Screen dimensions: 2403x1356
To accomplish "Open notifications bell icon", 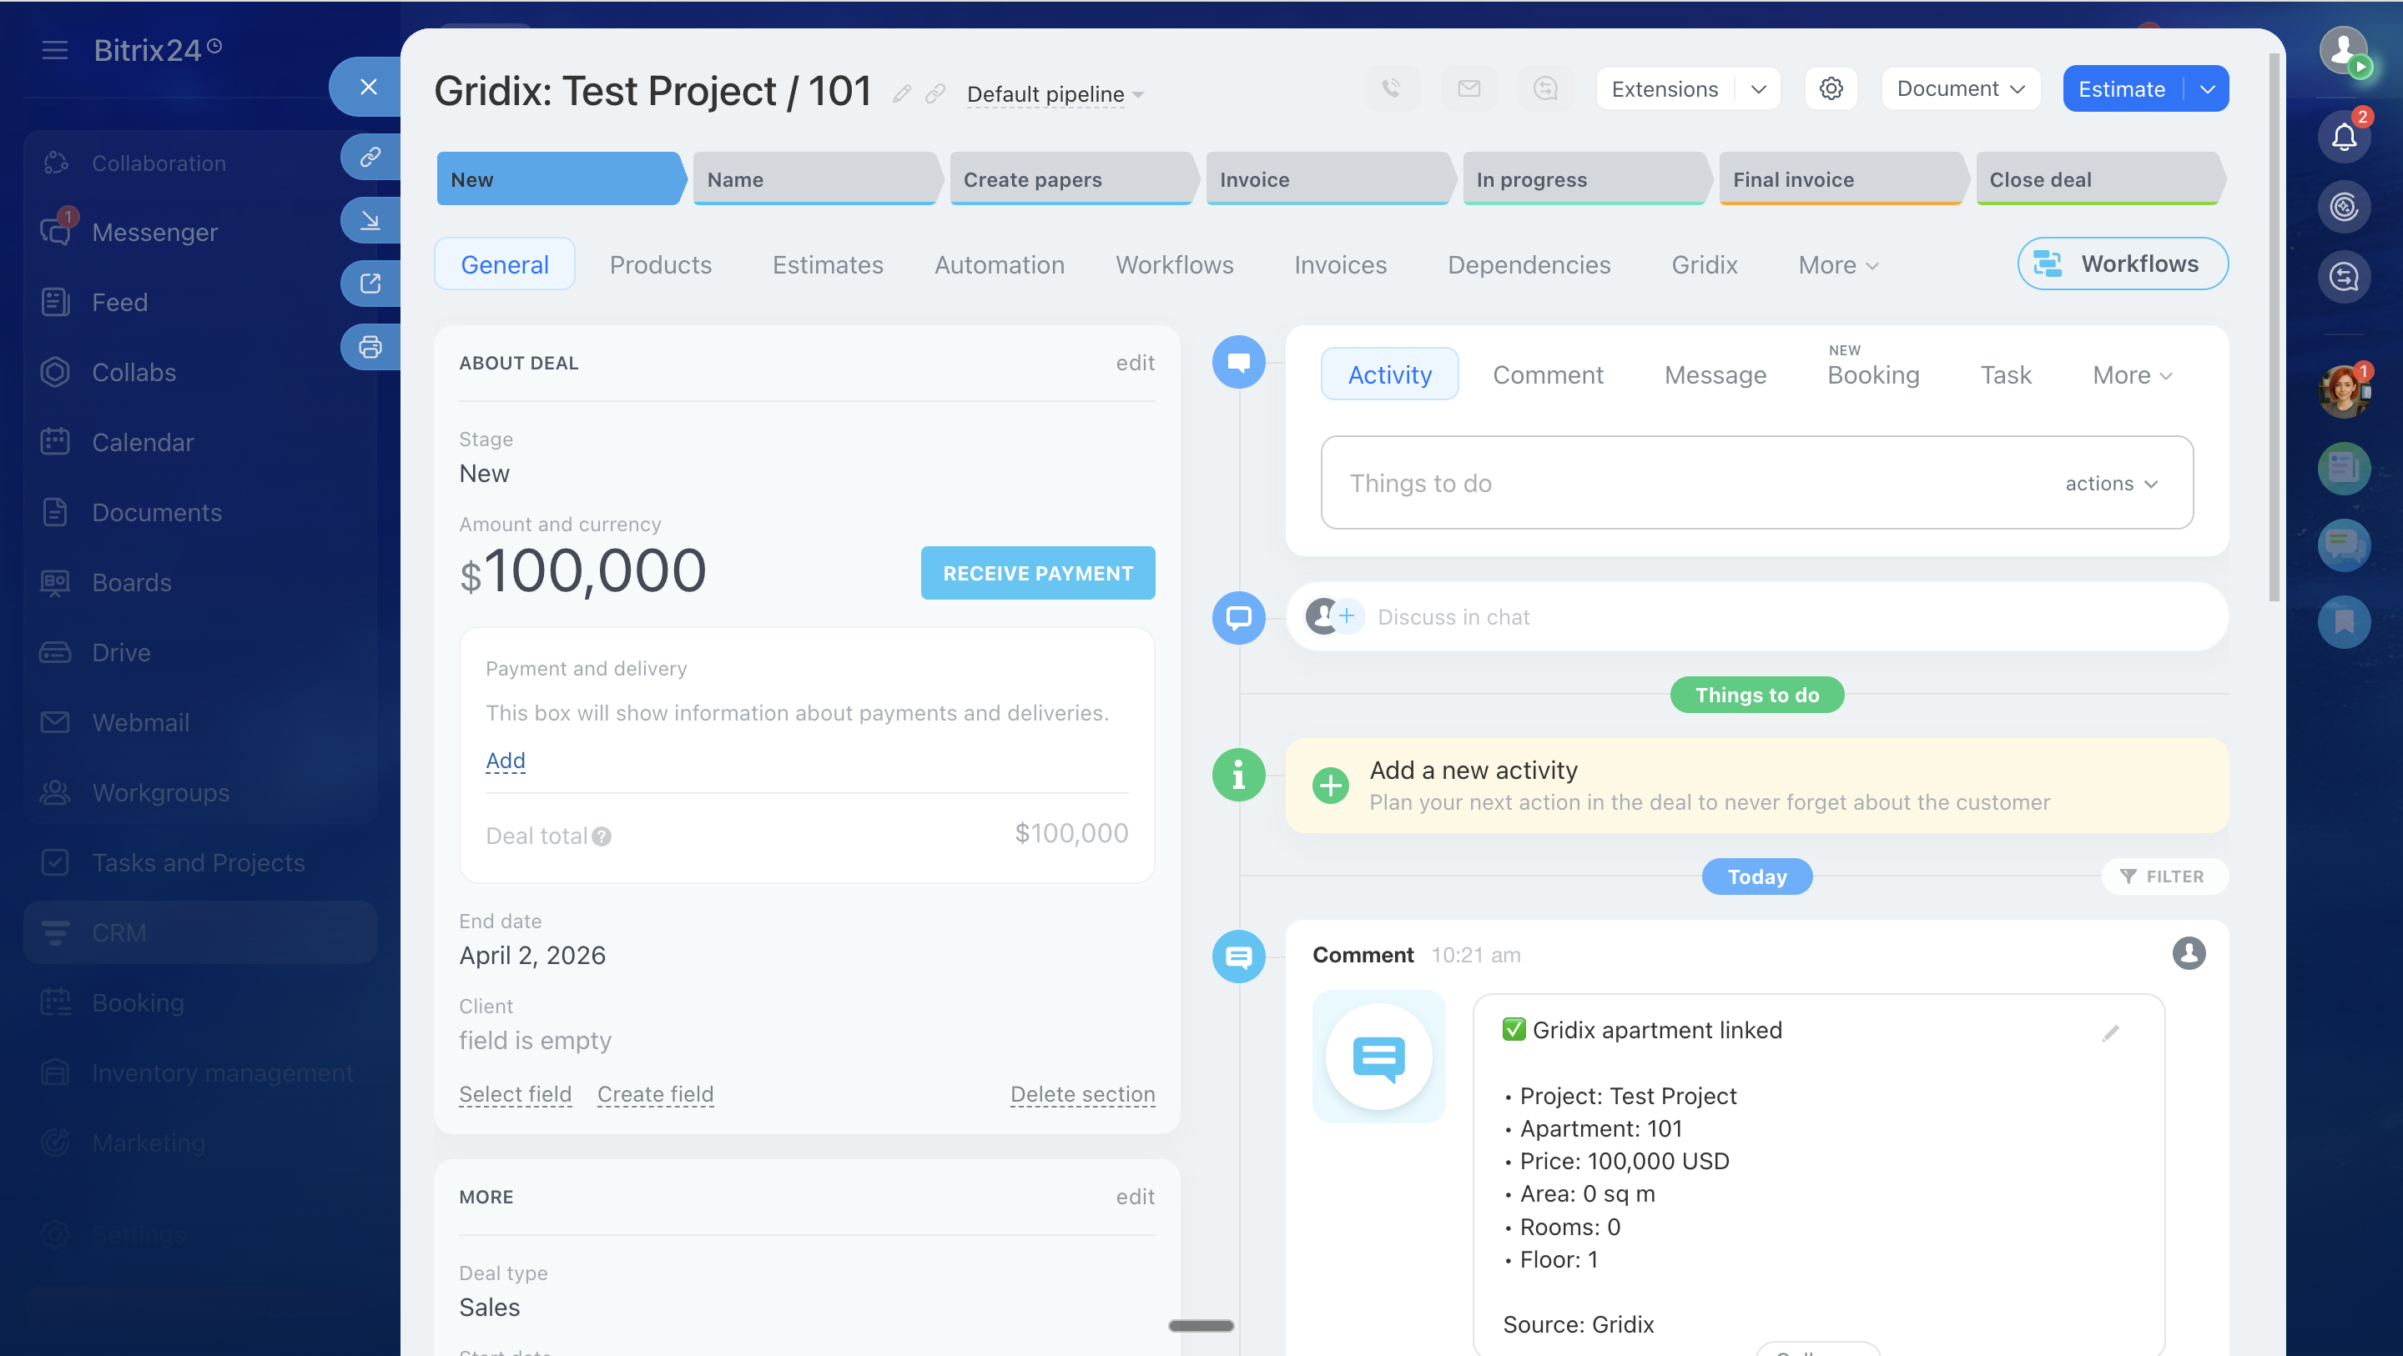I will pos(2343,137).
